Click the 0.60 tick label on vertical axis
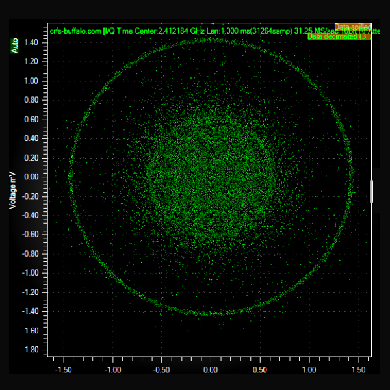 click(x=31, y=120)
